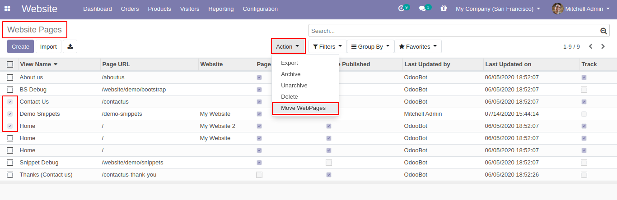This screenshot has height=200, width=617.
Task: Tick the select-all header checkbox
Action: click(x=10, y=64)
